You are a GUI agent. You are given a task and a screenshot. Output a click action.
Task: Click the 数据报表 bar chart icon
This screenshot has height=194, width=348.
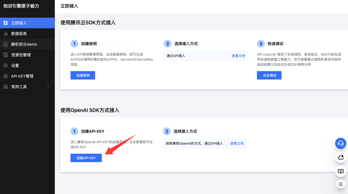(5, 34)
